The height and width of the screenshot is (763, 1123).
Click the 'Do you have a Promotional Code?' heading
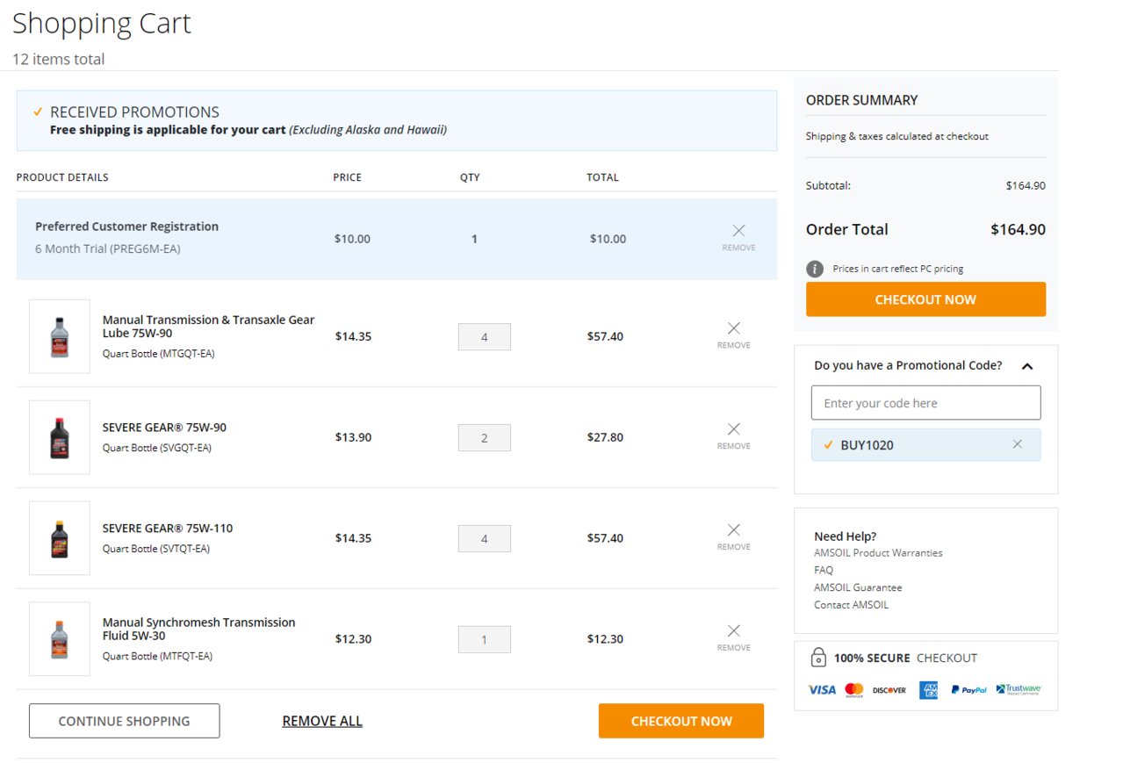(908, 365)
